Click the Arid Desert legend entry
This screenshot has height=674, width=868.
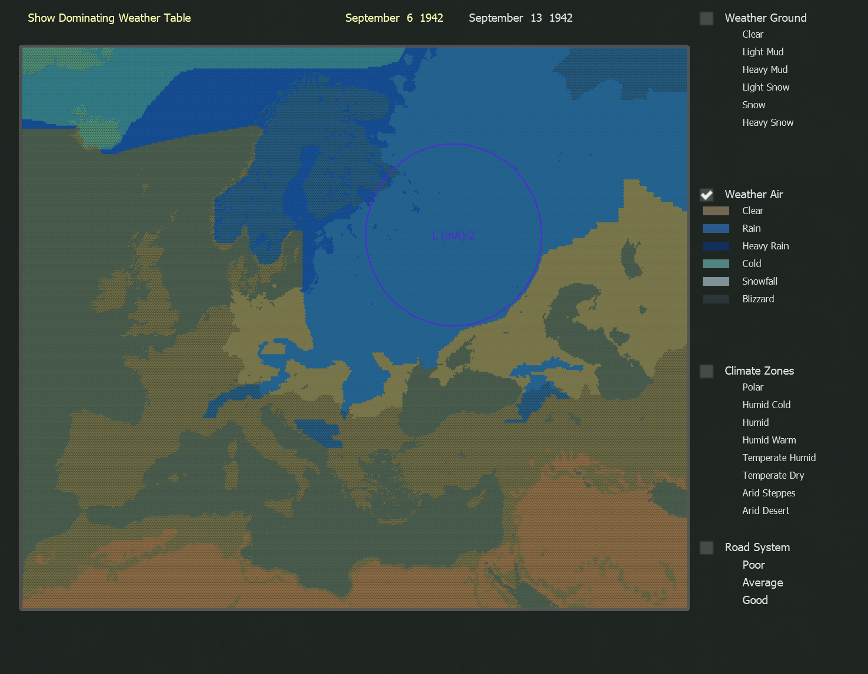pyautogui.click(x=765, y=510)
